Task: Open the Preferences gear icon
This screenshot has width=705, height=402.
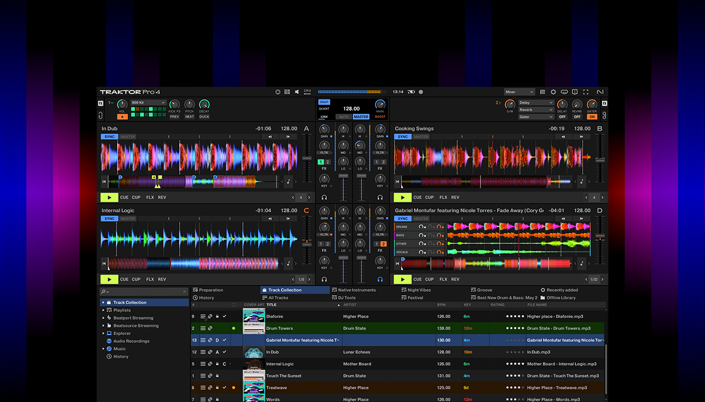Action: pos(553,91)
